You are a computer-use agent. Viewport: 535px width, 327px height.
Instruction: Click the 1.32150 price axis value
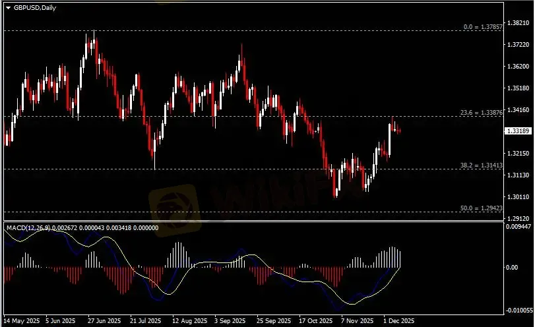click(518, 153)
